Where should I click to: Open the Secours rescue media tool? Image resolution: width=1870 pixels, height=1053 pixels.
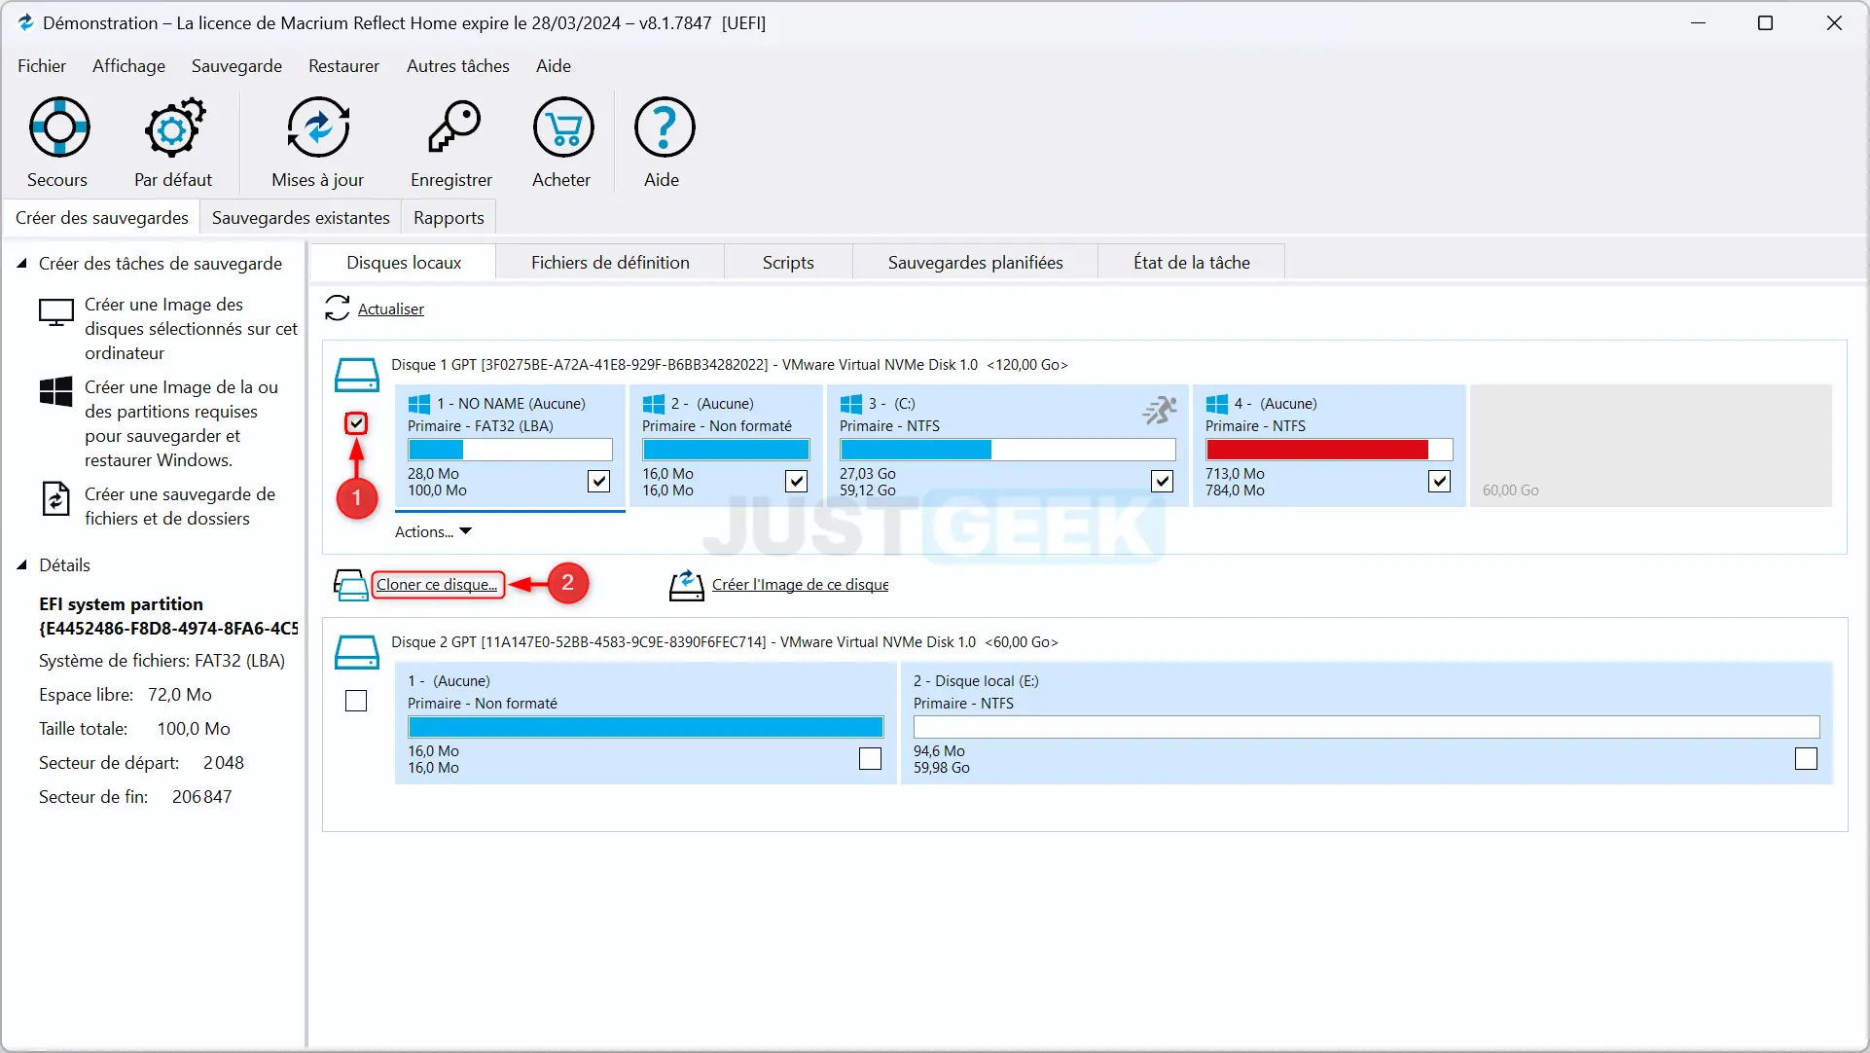coord(58,142)
